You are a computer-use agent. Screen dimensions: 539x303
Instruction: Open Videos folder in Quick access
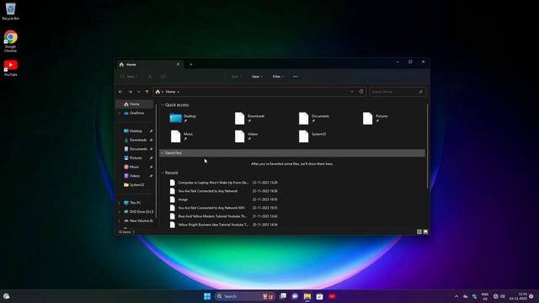coord(246,136)
